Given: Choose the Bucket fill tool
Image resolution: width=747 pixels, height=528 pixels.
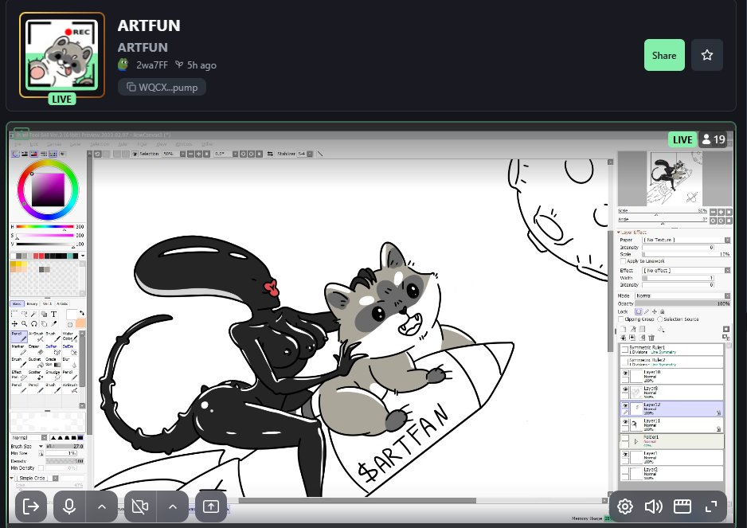Looking at the screenshot, I should click(x=36, y=362).
